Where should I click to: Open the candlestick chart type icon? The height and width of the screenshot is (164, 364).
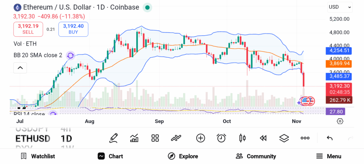click(243, 138)
